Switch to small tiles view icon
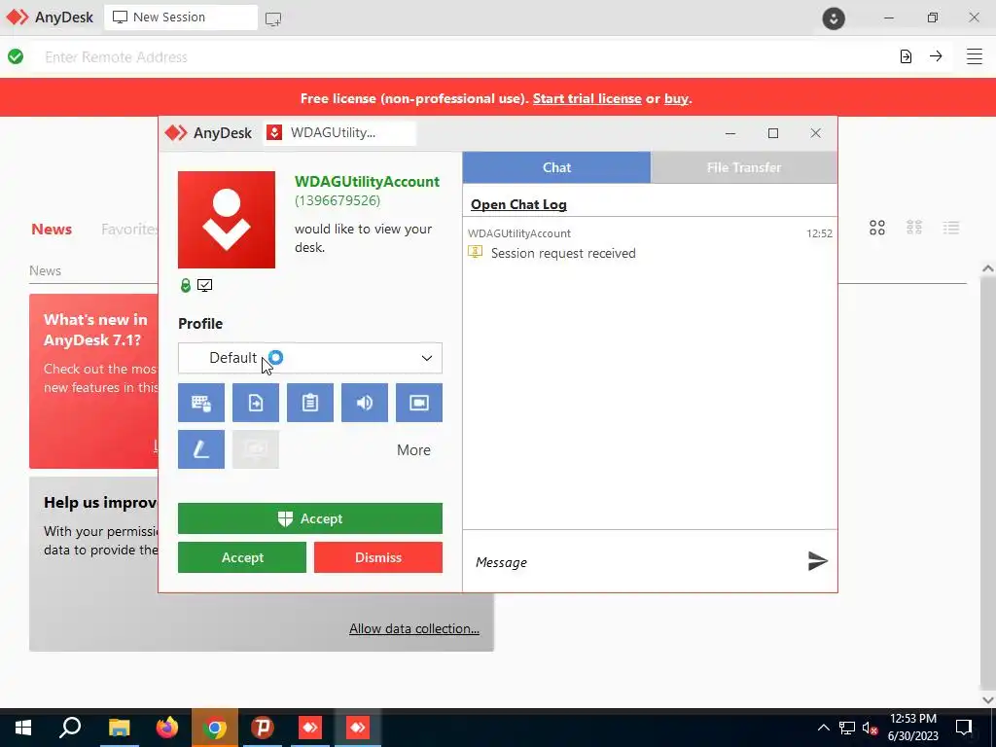 pos(914,228)
